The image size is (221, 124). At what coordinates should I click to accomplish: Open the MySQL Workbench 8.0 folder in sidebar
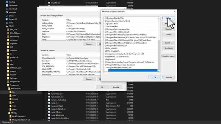click(x=21, y=120)
